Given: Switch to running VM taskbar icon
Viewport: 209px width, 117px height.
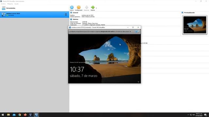Looking at the screenshot, I should (36, 115).
